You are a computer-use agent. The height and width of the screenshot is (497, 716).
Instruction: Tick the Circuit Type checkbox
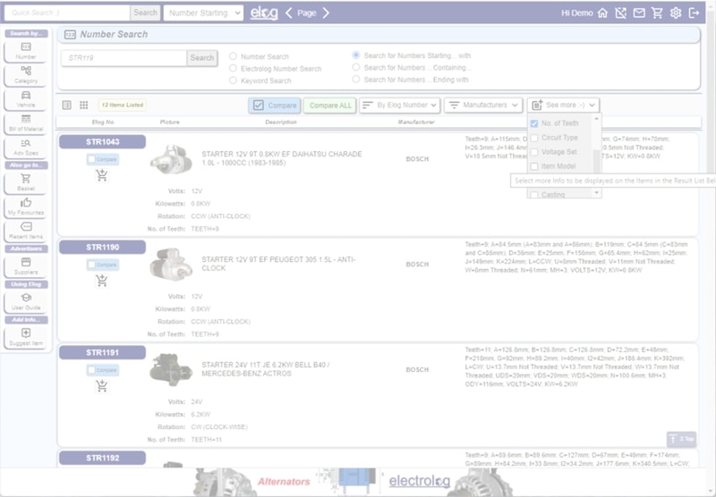tap(534, 139)
